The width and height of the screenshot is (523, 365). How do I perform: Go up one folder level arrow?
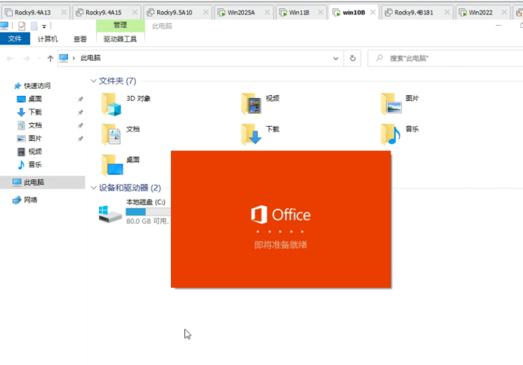point(51,59)
